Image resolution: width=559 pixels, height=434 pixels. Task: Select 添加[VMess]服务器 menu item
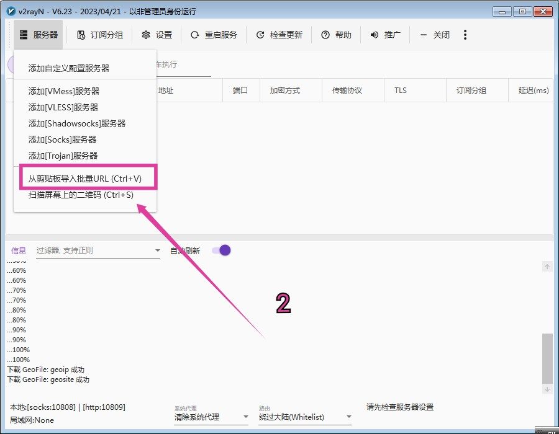click(85, 91)
